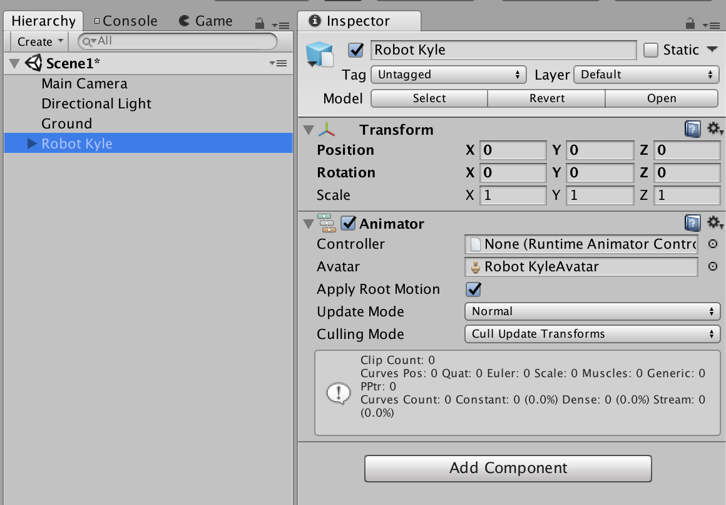Image resolution: width=726 pixels, height=505 pixels.
Task: Click the Controller object picker circle
Action: click(x=712, y=244)
